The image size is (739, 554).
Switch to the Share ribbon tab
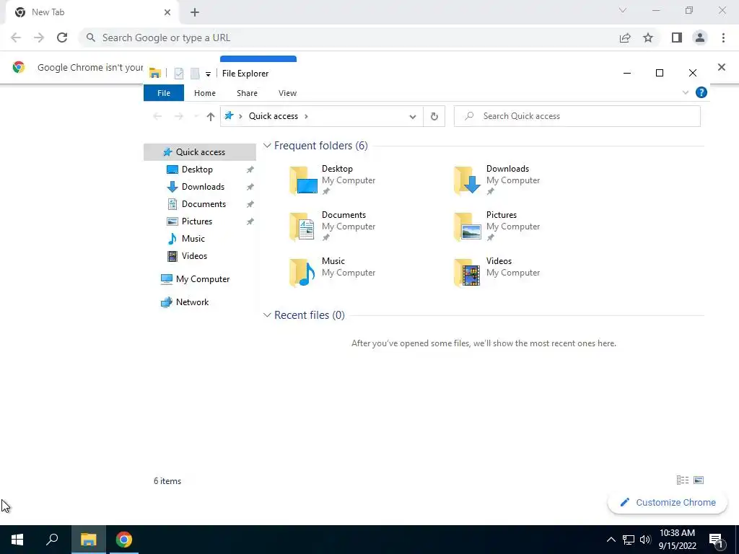247,93
